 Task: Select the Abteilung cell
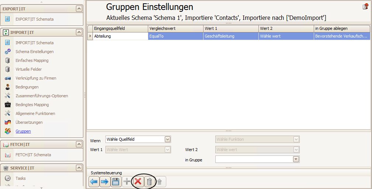pos(120,36)
